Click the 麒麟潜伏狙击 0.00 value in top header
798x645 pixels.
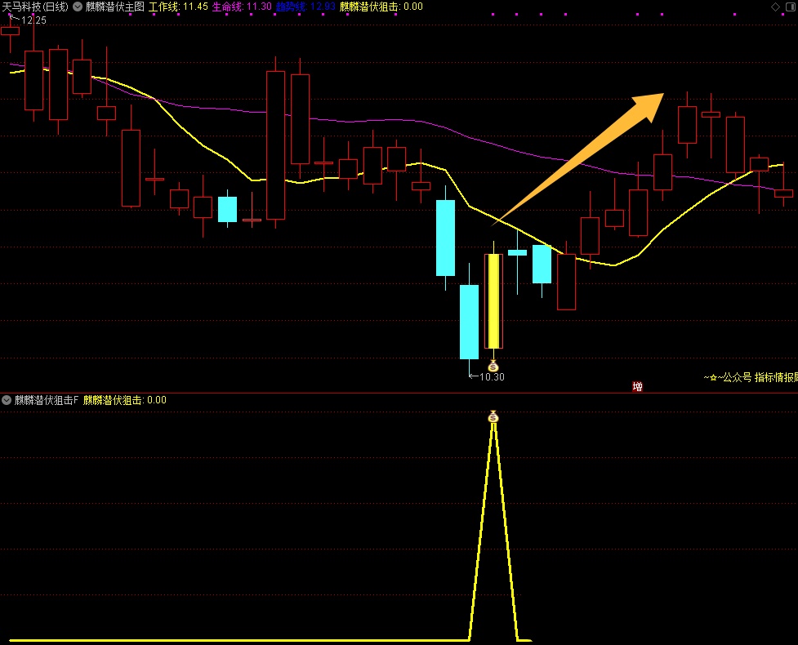pyautogui.click(x=381, y=7)
